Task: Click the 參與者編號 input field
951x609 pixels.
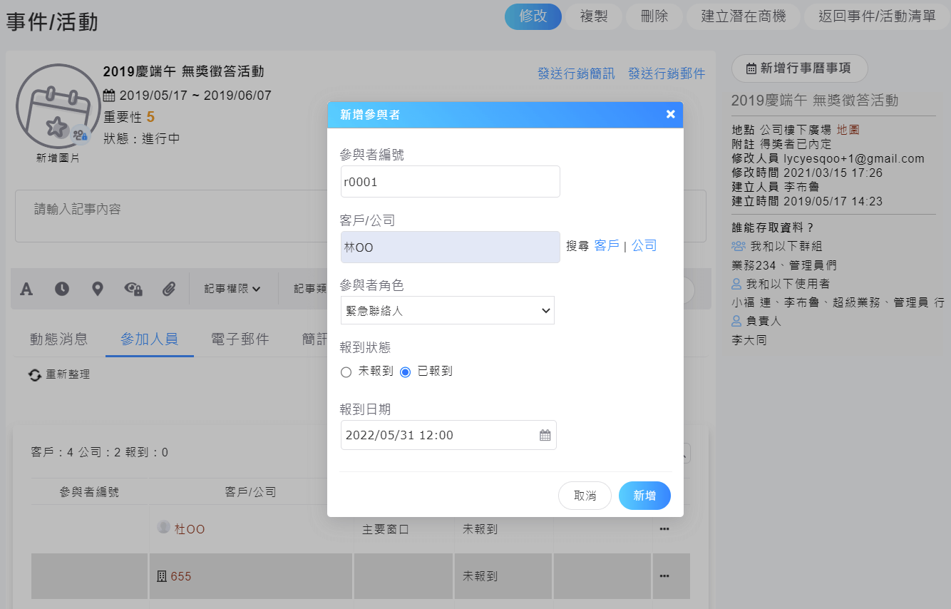Action: (x=450, y=182)
